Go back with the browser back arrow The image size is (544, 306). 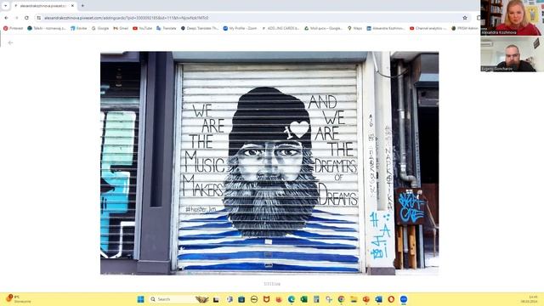(6, 18)
